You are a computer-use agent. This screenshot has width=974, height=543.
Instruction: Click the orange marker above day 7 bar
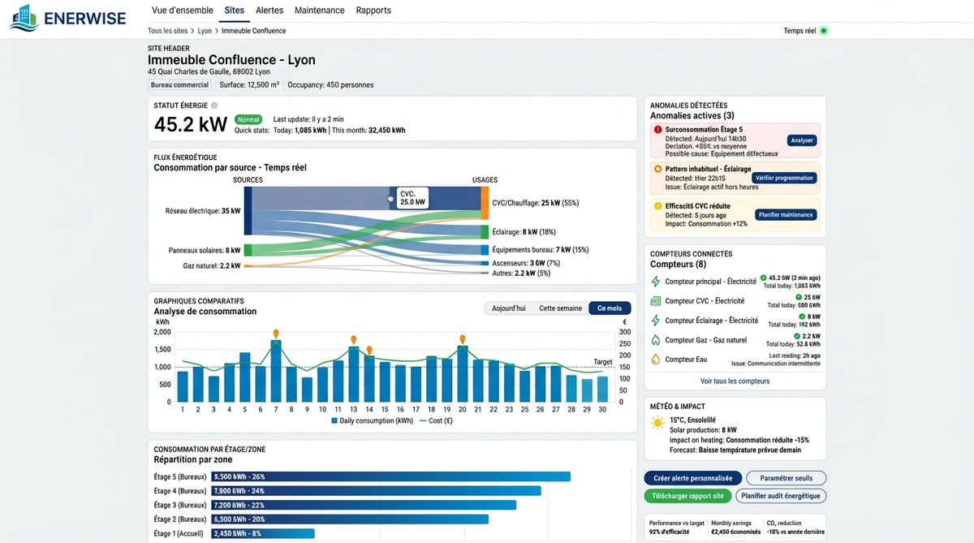pos(276,334)
